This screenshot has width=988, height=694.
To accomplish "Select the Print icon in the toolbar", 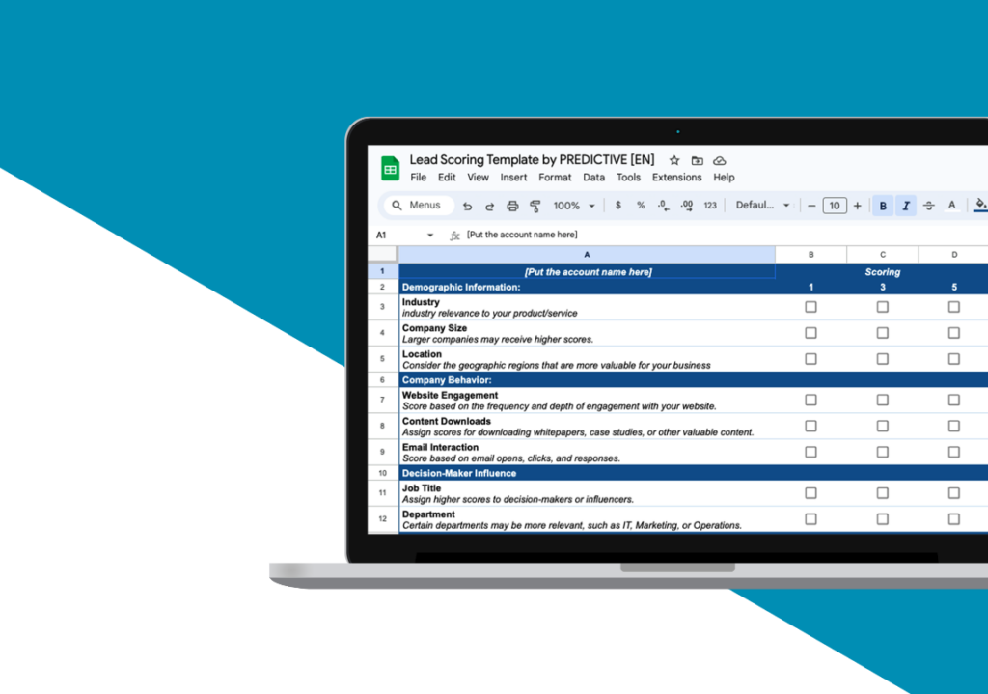I will [513, 205].
